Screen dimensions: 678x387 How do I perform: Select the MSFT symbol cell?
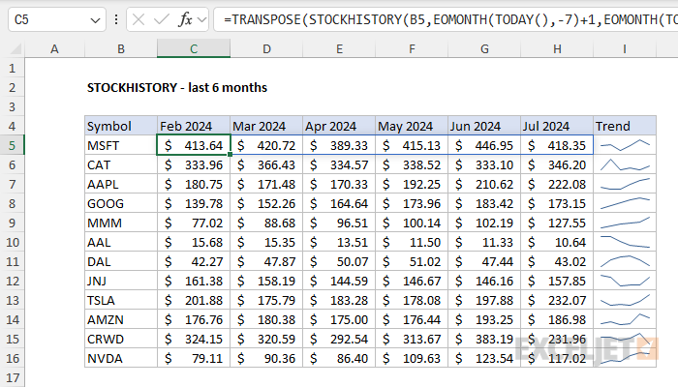(x=121, y=145)
